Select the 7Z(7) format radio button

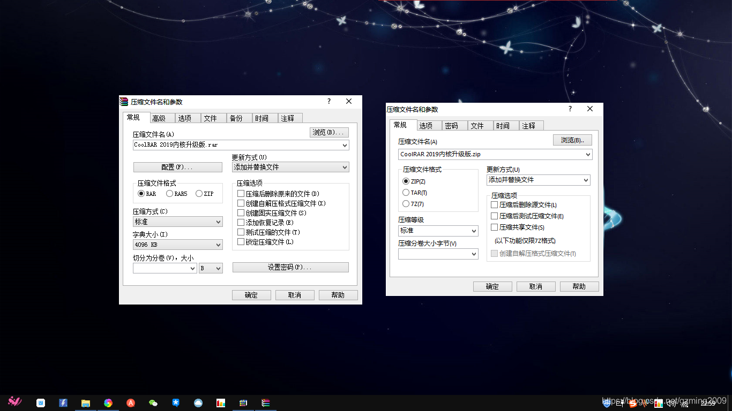pos(406,204)
